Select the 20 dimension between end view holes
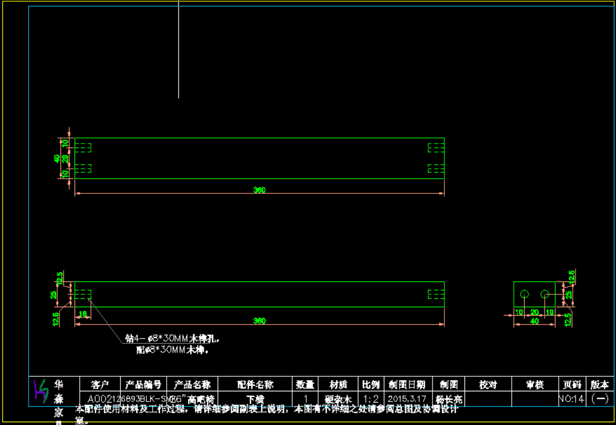 (x=534, y=312)
